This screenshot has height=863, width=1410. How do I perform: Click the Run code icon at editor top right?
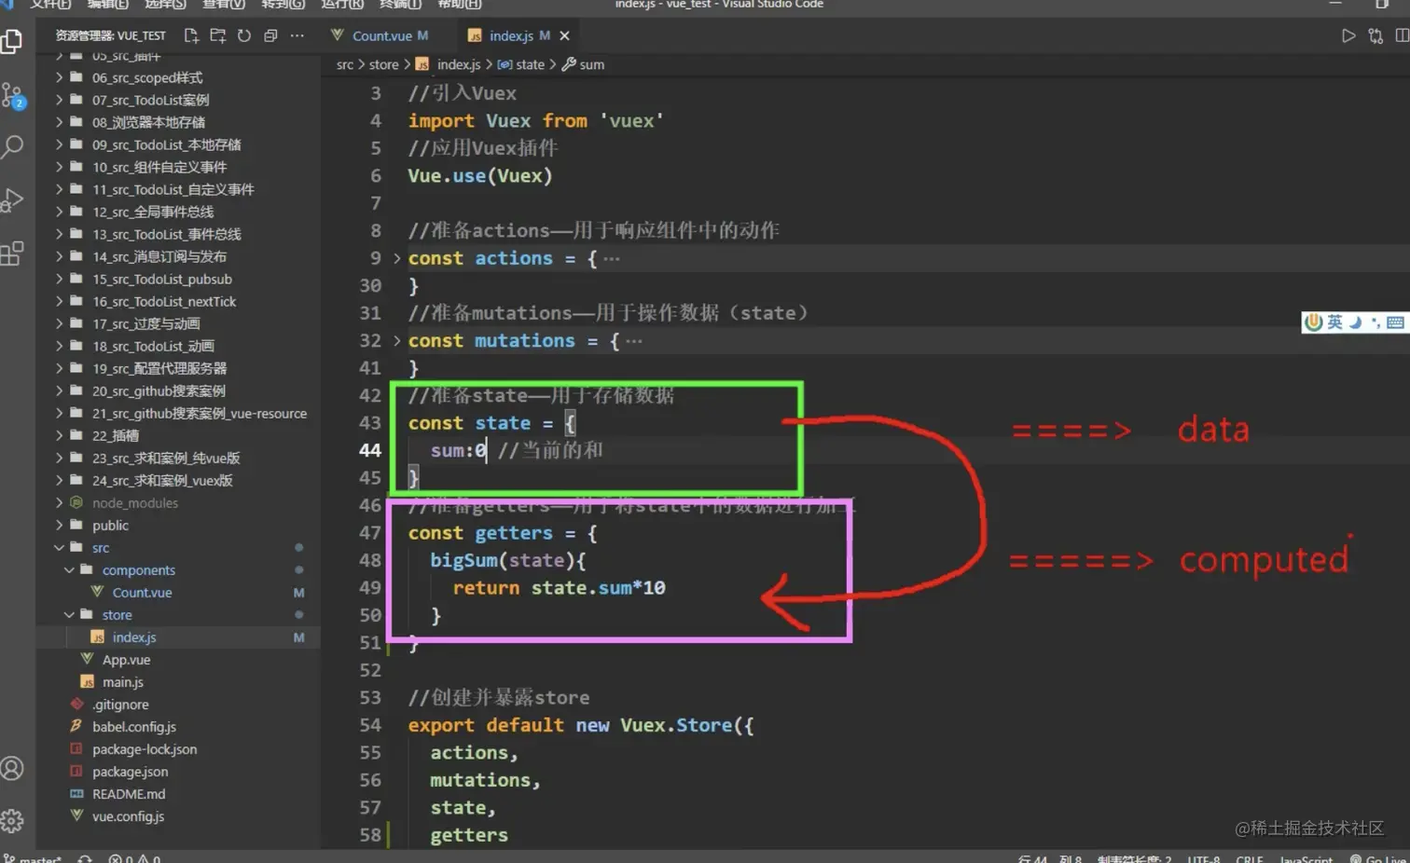(1348, 35)
